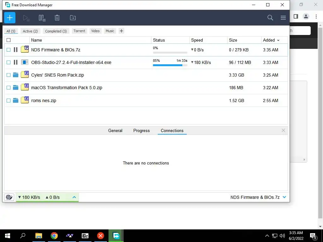Select the Video filter tag

[95, 31]
